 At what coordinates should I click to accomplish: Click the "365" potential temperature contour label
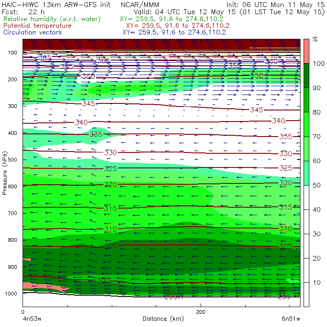(45, 57)
